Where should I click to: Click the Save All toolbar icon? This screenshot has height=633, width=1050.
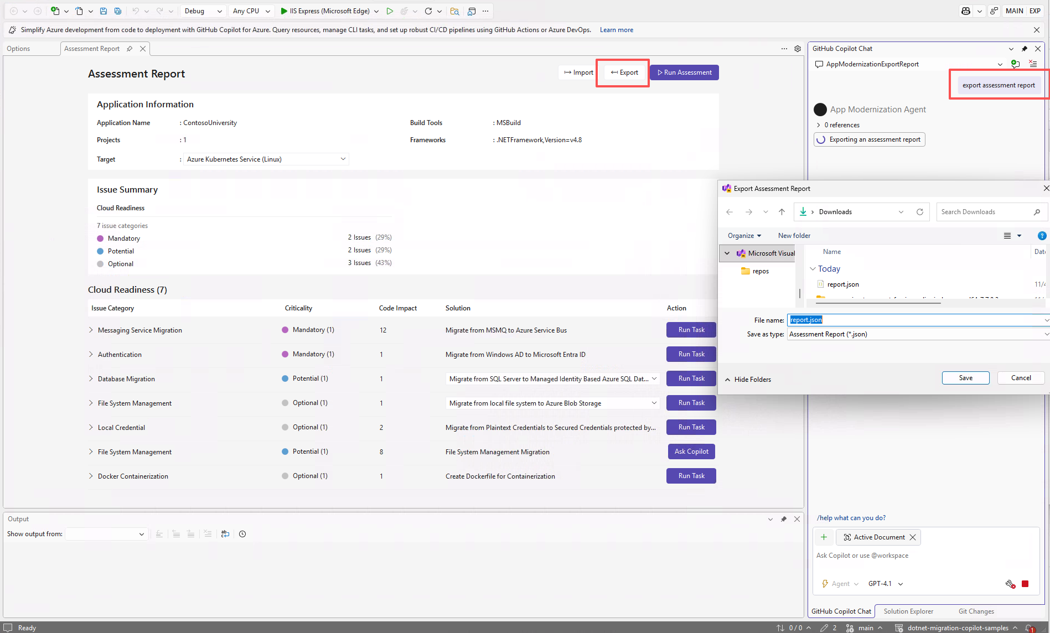click(x=118, y=11)
